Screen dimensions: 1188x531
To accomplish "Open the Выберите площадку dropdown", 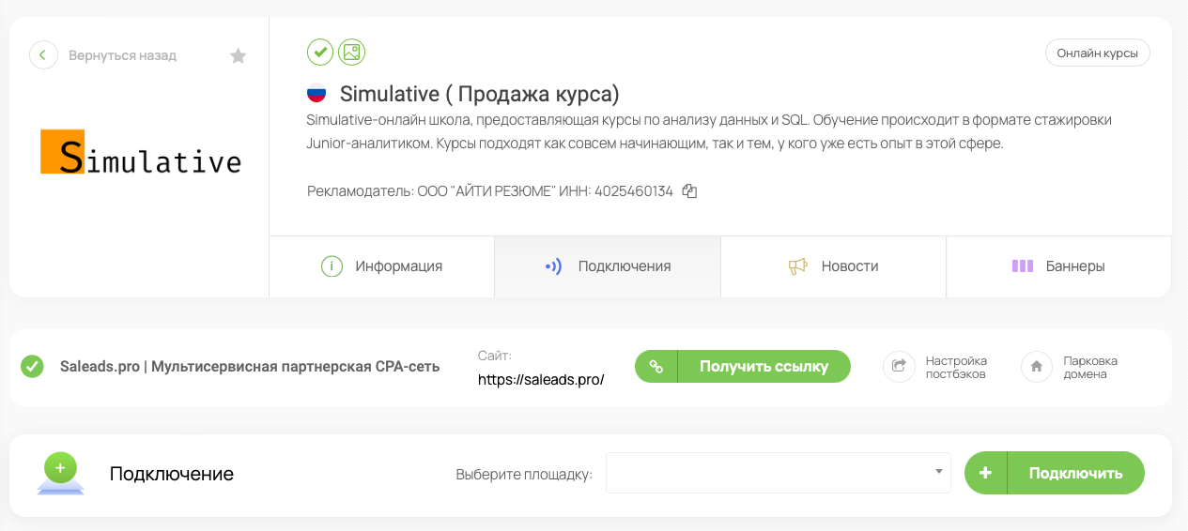I will (779, 473).
